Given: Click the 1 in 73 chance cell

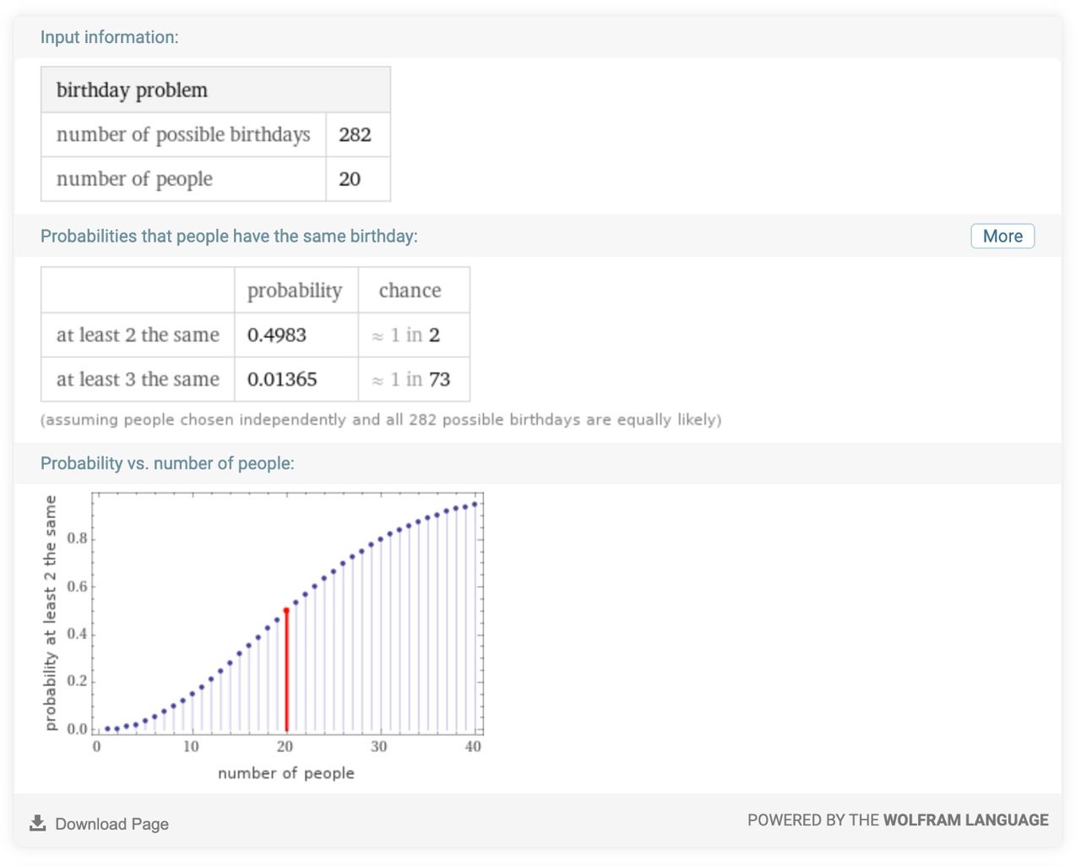Looking at the screenshot, I should point(414,379).
